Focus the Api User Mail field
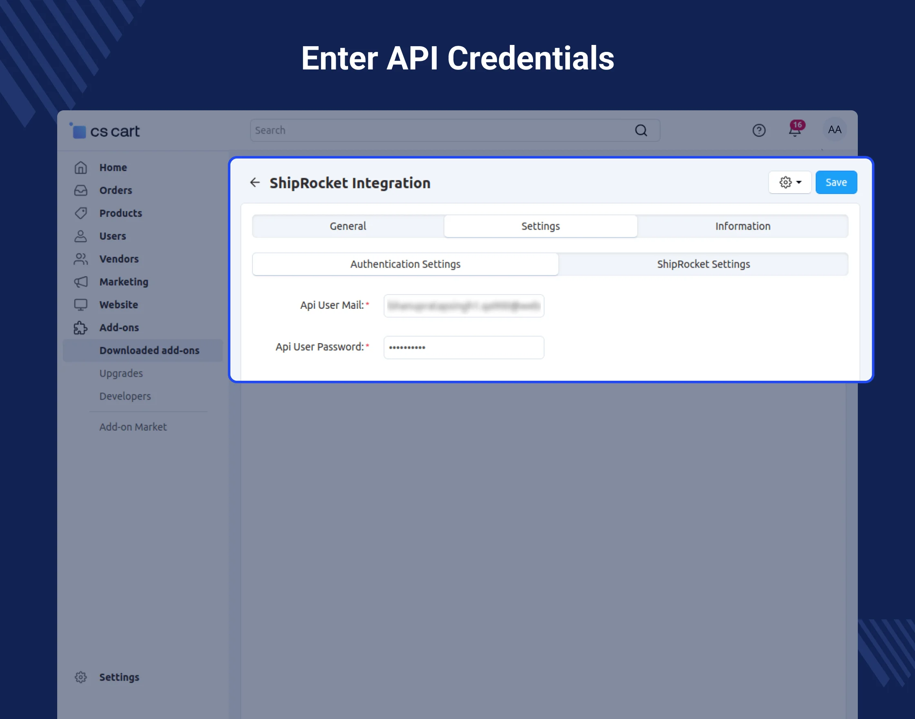The height and width of the screenshot is (719, 915). [x=463, y=306]
